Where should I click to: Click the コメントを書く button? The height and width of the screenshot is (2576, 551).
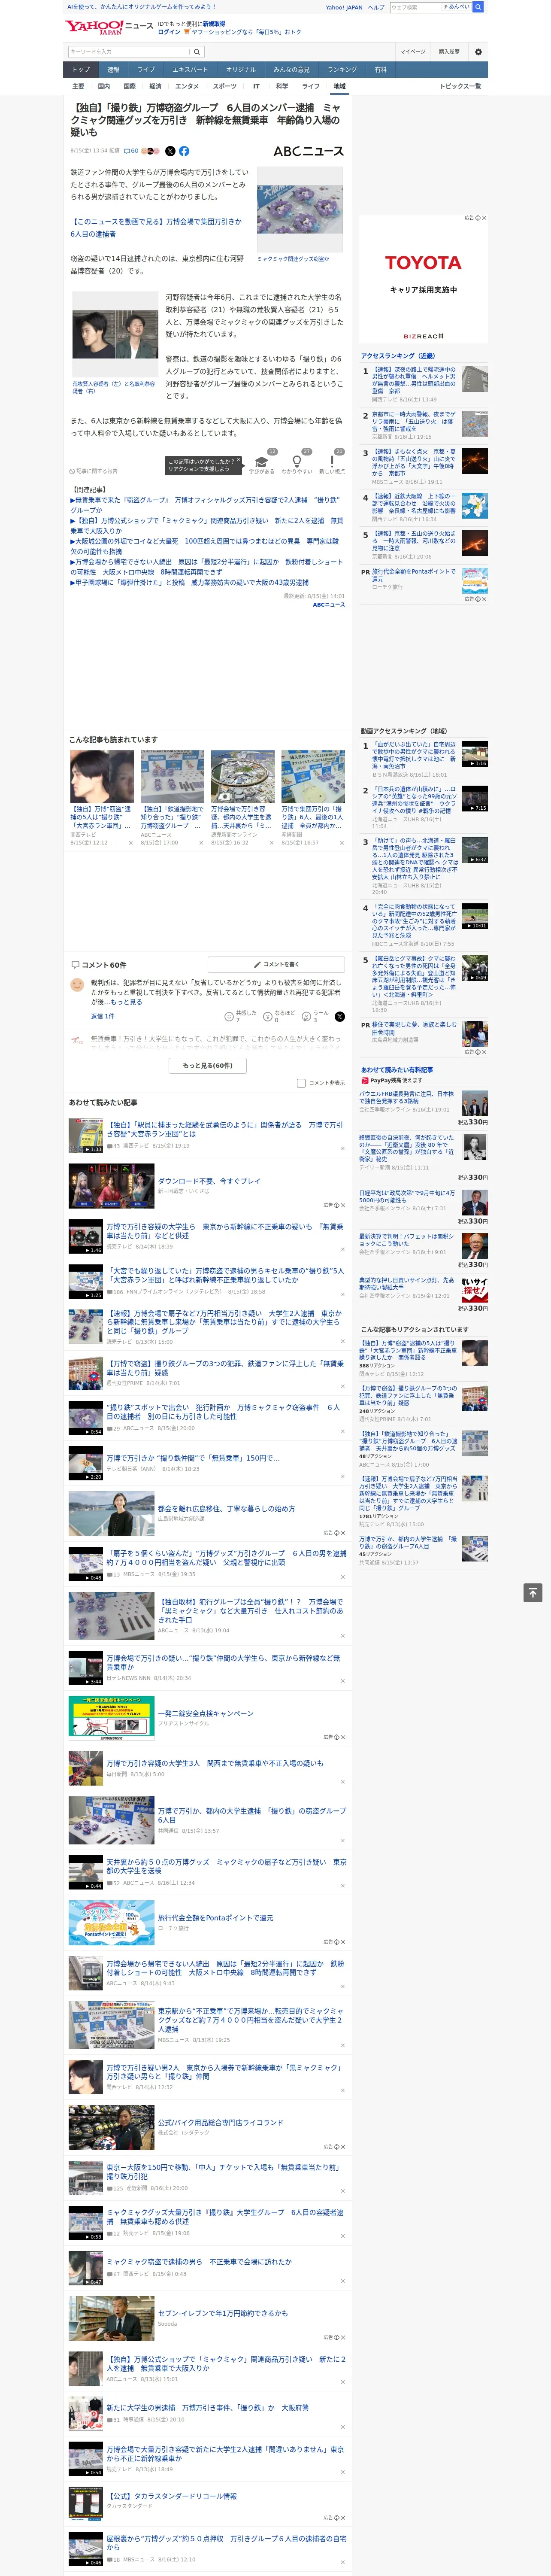(276, 965)
